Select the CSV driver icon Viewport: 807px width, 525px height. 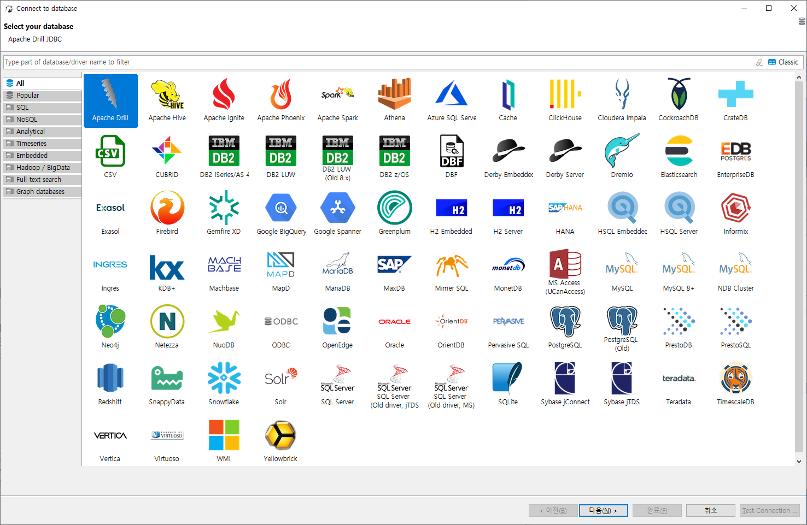(x=110, y=151)
